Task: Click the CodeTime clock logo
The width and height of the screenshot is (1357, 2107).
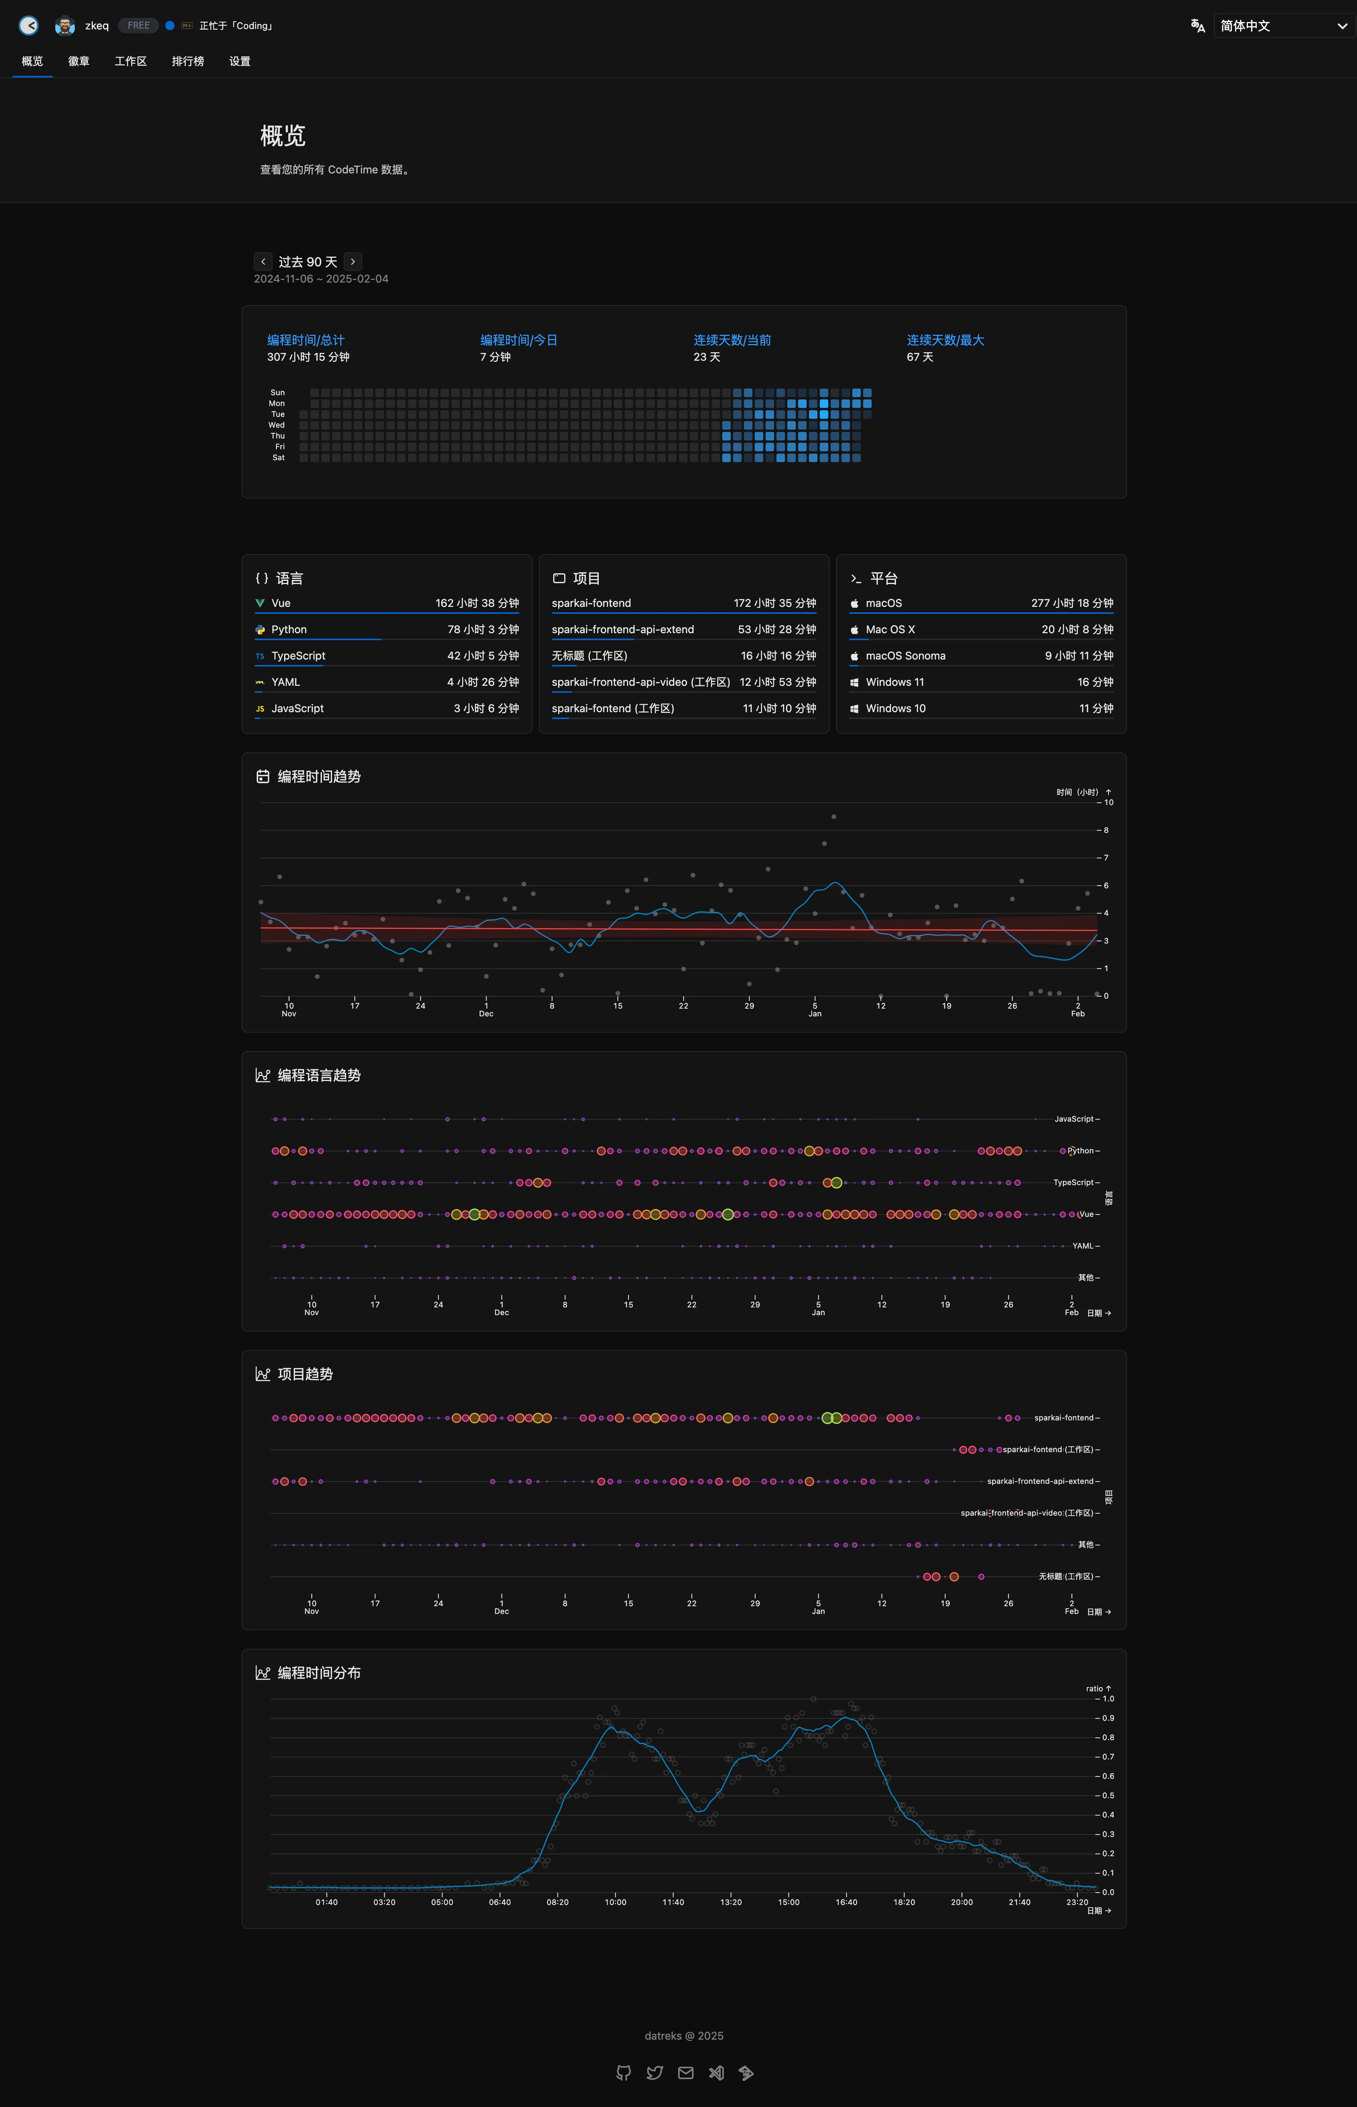Action: pos(29,26)
